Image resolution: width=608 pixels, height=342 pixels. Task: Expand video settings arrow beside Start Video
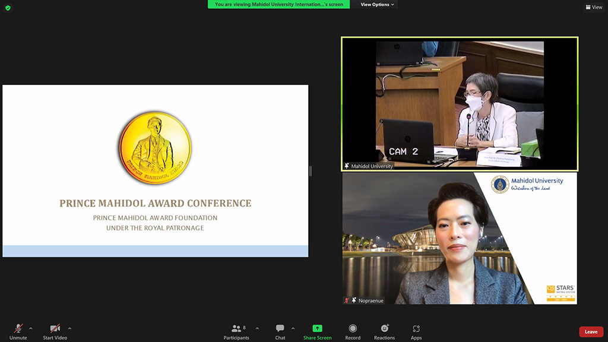(69, 328)
